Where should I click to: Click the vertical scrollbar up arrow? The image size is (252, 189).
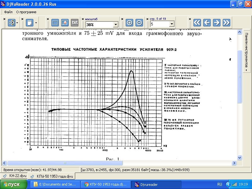point(239,32)
